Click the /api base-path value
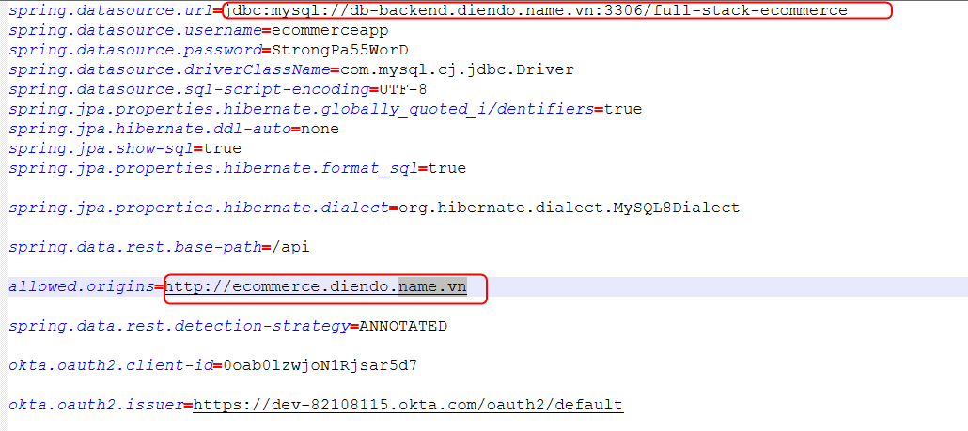968x431 pixels. 289,247
